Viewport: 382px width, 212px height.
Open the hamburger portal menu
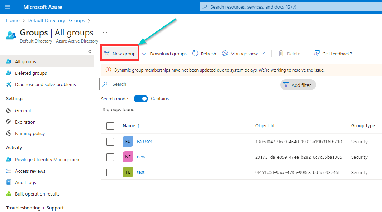[8, 7]
